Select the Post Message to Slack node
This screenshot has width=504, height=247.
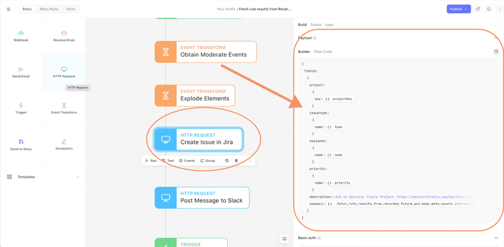point(202,197)
